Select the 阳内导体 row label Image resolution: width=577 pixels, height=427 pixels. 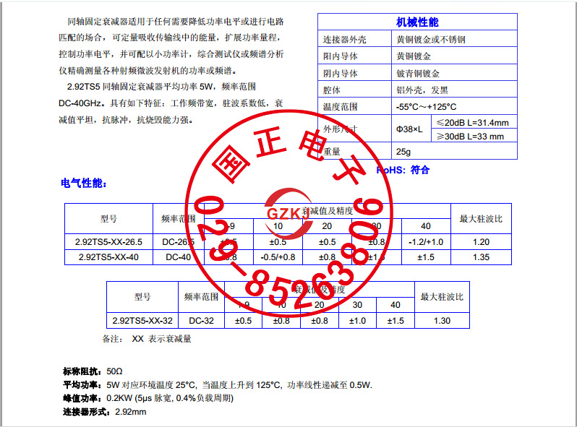pos(341,56)
